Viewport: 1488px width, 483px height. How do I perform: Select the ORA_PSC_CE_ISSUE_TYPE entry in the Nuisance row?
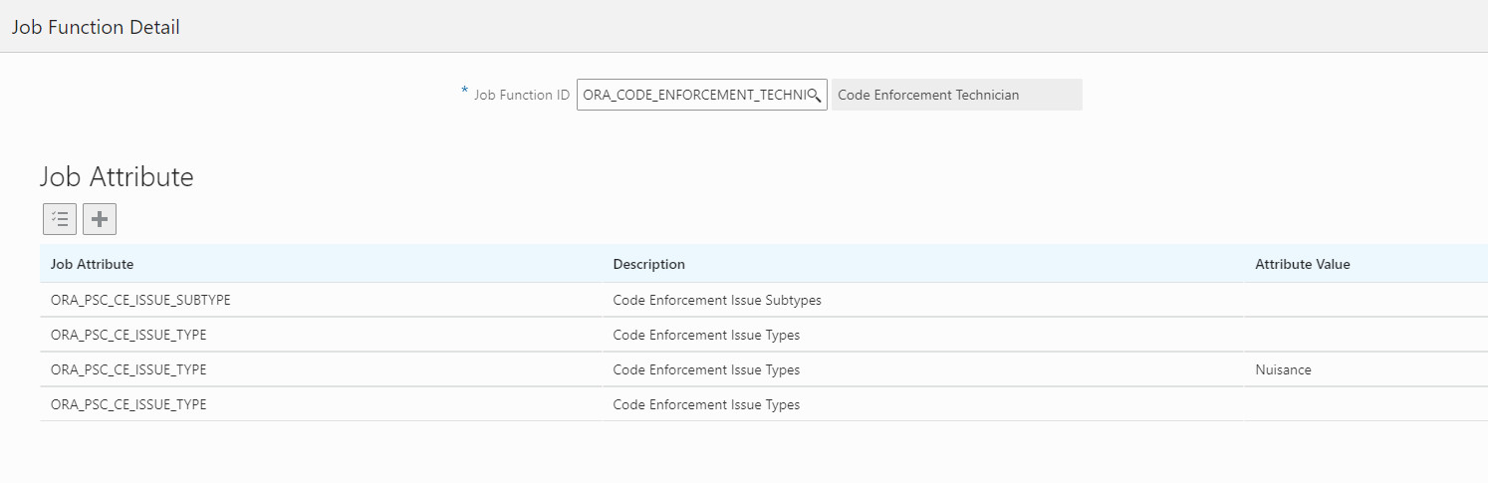(128, 369)
